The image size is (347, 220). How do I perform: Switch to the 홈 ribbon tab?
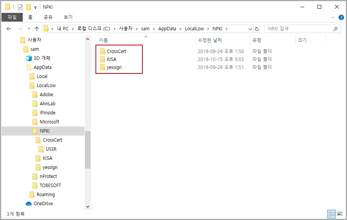pos(30,17)
